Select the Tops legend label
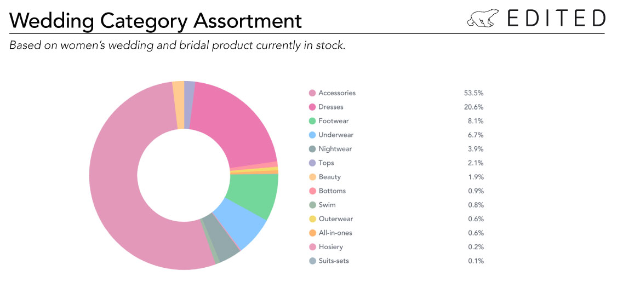This screenshot has width=617, height=299. tap(326, 163)
